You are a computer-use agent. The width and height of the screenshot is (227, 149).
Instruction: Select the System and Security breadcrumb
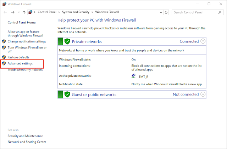[x=76, y=12]
